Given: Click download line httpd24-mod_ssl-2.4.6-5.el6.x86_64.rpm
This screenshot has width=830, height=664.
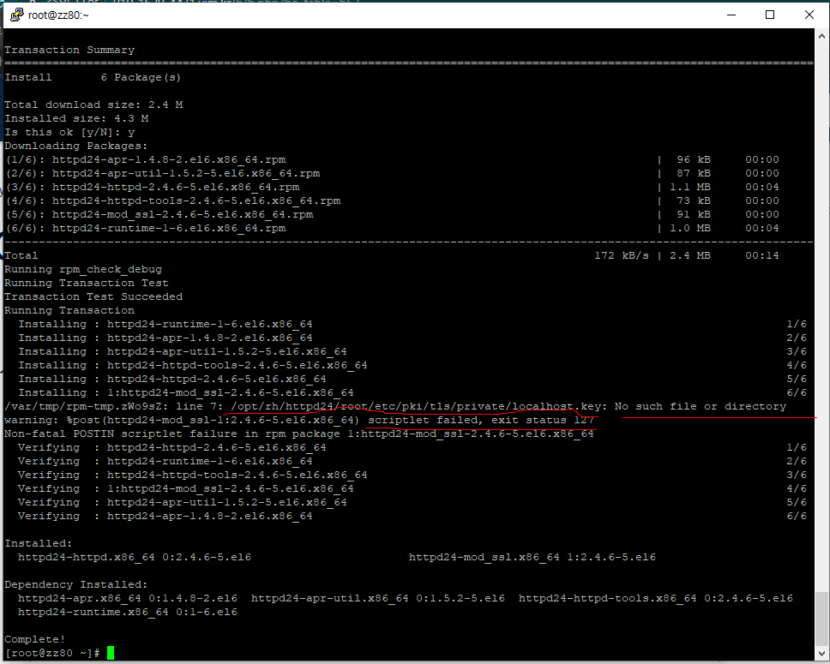Looking at the screenshot, I should (x=392, y=215).
